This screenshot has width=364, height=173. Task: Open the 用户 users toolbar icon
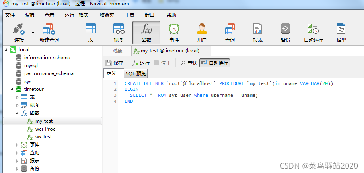202,33
